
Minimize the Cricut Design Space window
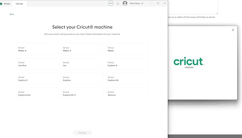[152, 3]
